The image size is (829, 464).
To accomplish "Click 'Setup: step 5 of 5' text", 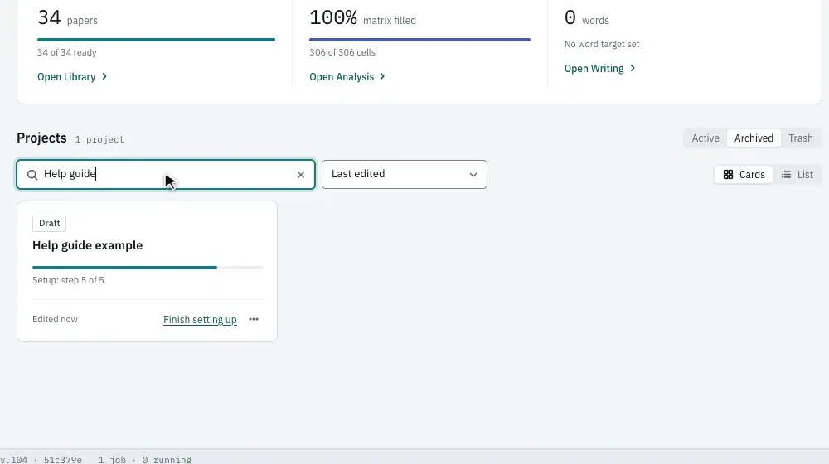I will point(68,280).
